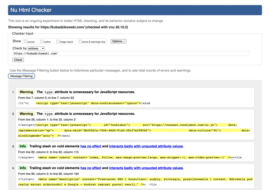
Task: Click the 'Checker Input' legend label
Action: [22, 33]
